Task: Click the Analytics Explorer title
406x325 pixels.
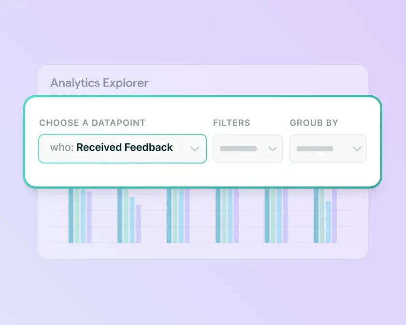Action: 99,83
